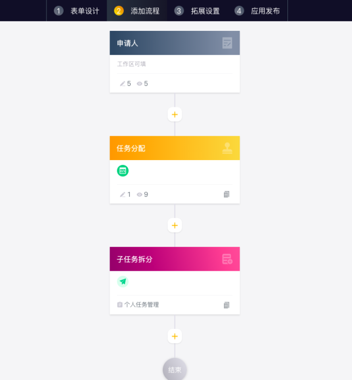Viewport: 352px width, 380px height.
Task: Select the paper plane icon in 子任务拆分 card
Action: click(x=123, y=282)
